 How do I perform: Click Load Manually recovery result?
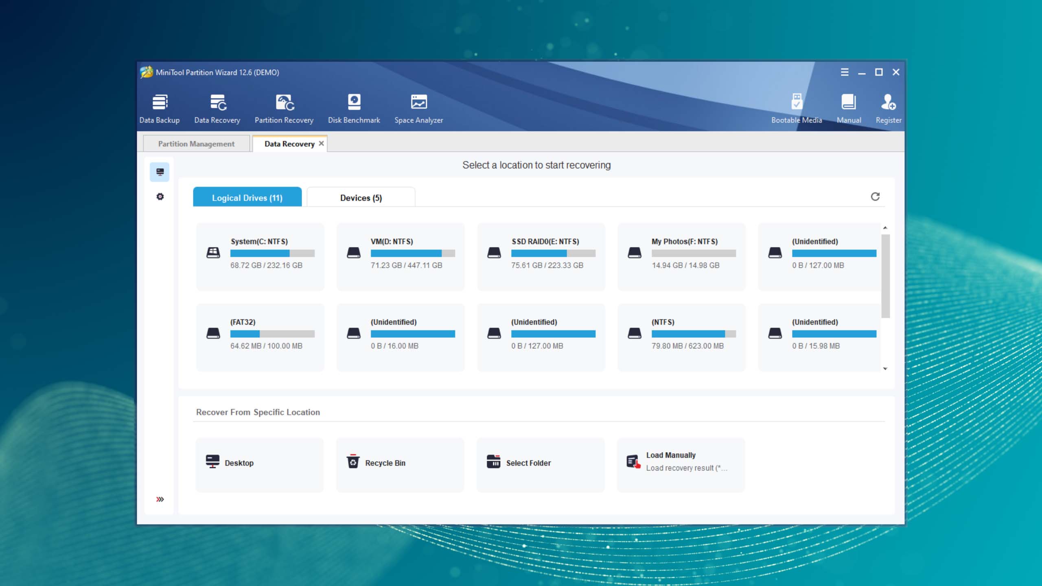pos(681,465)
